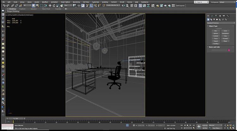
Task: Activate the Select and Scale tool
Action: [58, 6]
